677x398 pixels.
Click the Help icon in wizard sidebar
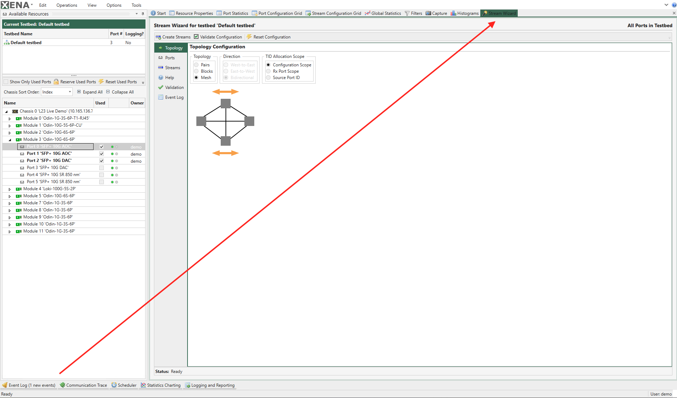(161, 78)
